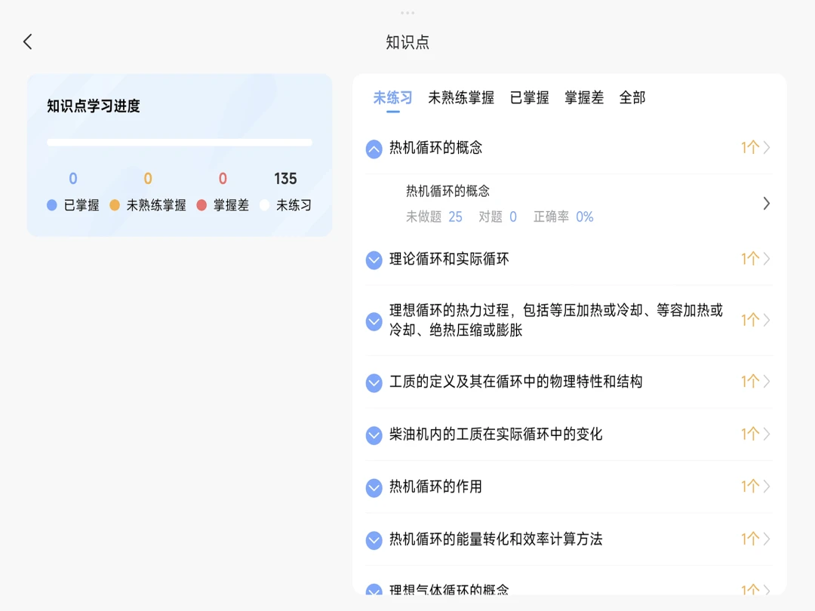Image resolution: width=815 pixels, height=611 pixels.
Task: Open the 热机循环的概念 sub-item text
Action: (x=447, y=191)
